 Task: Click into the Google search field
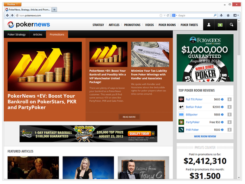pos(195,15)
